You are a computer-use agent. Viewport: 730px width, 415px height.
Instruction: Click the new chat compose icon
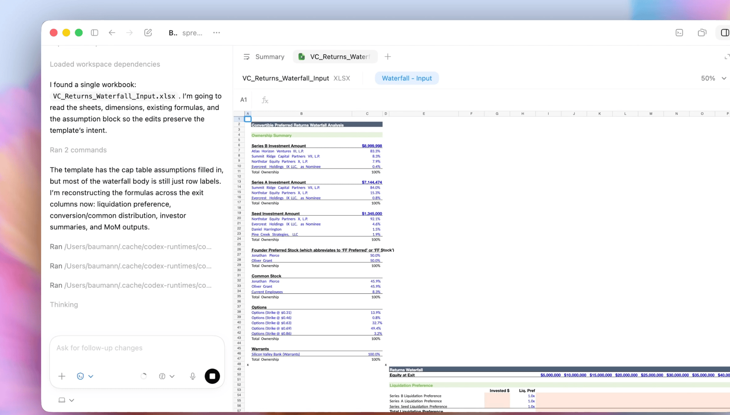point(148,33)
